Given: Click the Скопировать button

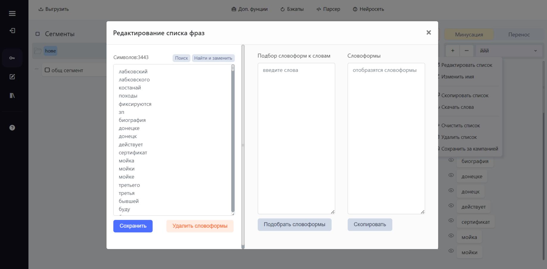Looking at the screenshot, I should (370, 225).
